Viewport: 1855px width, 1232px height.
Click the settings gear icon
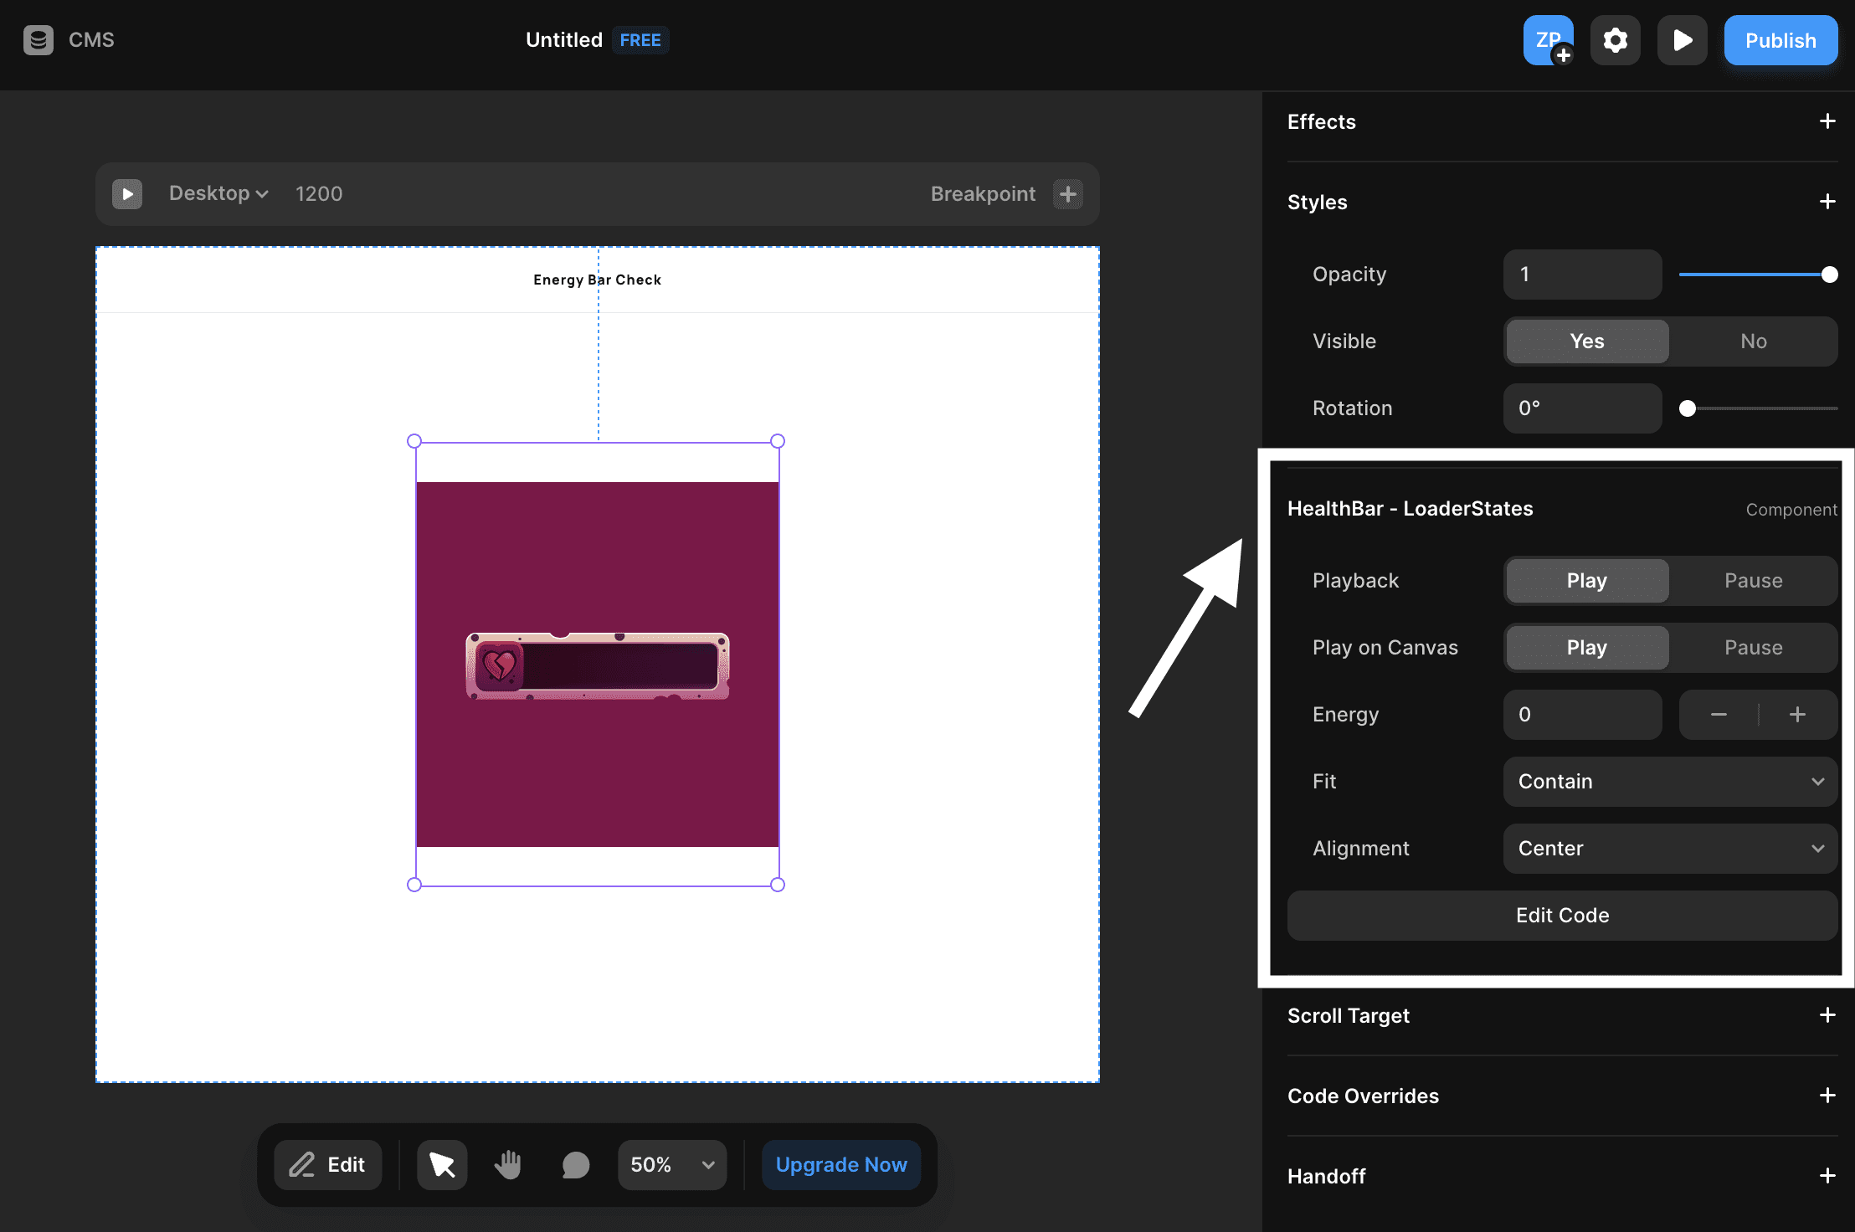pos(1615,40)
